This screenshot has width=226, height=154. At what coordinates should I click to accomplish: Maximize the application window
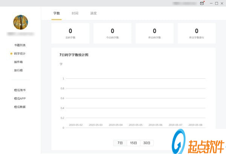[217, 3]
